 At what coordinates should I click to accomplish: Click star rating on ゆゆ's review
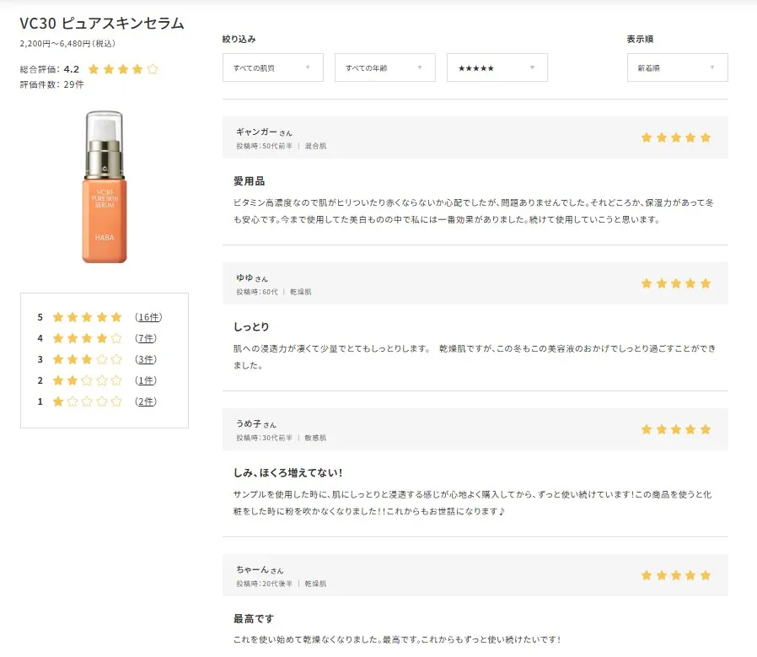click(675, 283)
